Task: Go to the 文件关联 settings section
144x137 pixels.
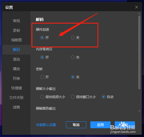Action: [16, 98]
